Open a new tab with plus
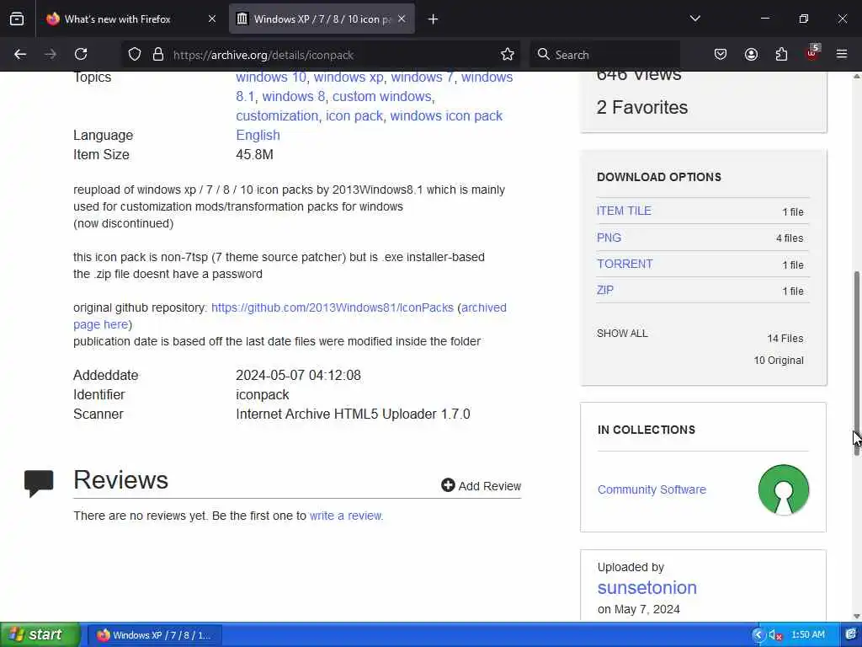This screenshot has width=862, height=647. pos(434,19)
